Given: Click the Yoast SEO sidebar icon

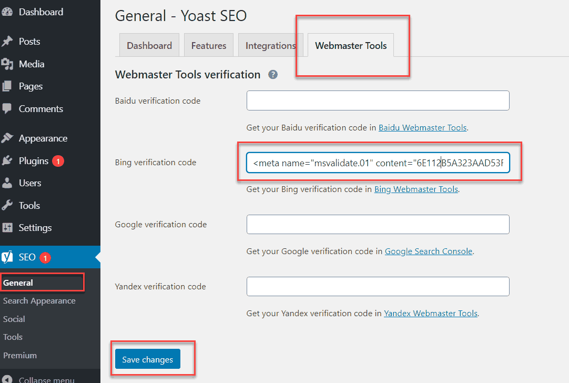Looking at the screenshot, I should (x=8, y=257).
